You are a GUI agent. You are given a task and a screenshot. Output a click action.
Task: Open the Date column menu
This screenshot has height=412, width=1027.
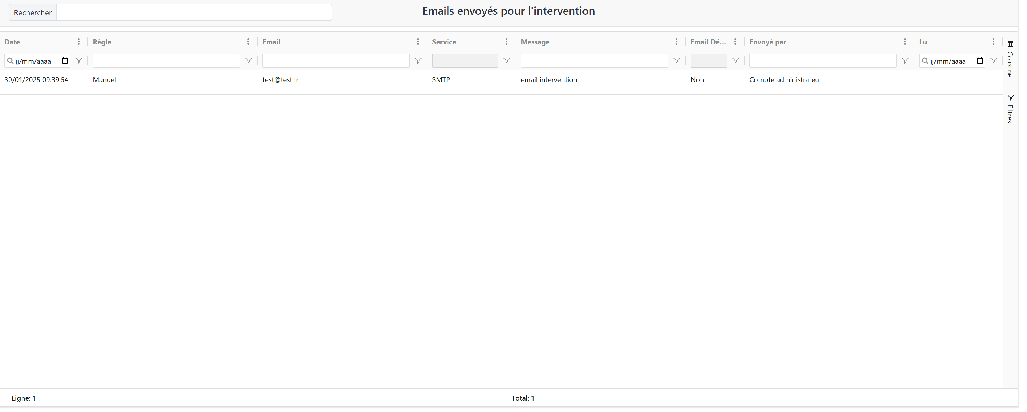79,42
